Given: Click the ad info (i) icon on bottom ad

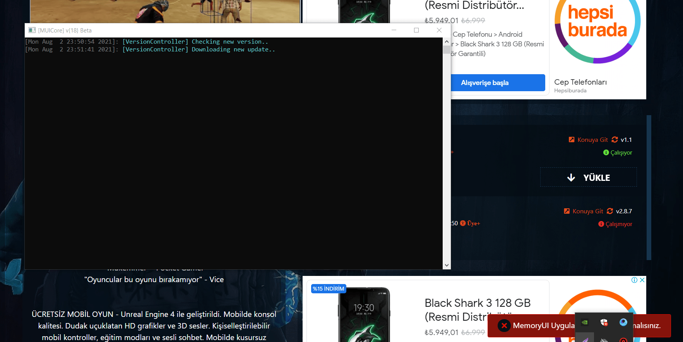Looking at the screenshot, I should (635, 280).
